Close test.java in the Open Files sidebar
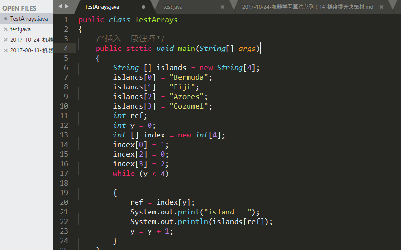Viewport: 401px width, 250px height. pos(6,29)
